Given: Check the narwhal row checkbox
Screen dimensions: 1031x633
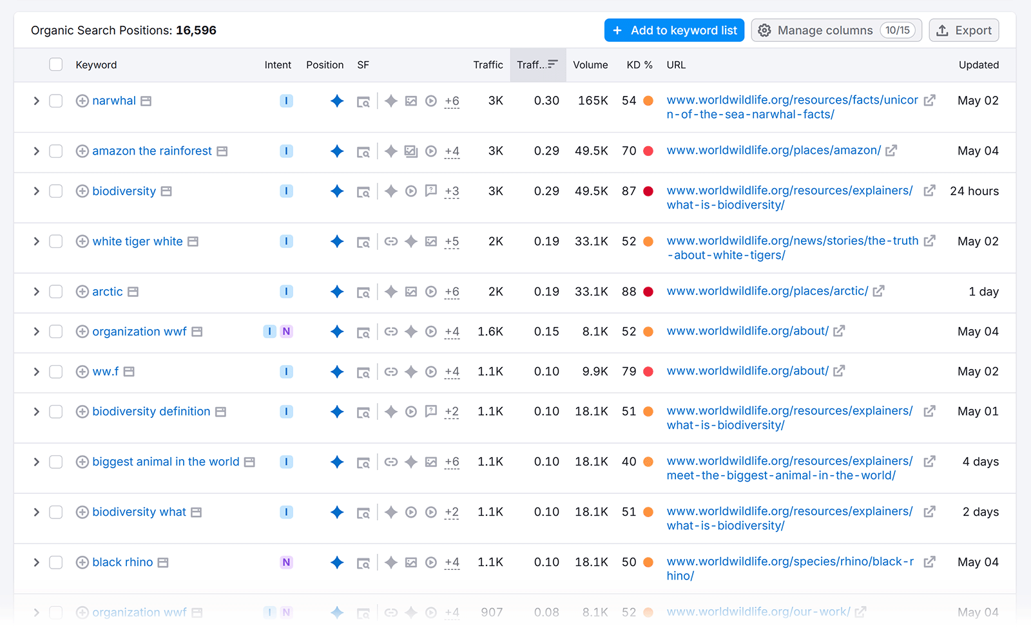Looking at the screenshot, I should [x=56, y=101].
